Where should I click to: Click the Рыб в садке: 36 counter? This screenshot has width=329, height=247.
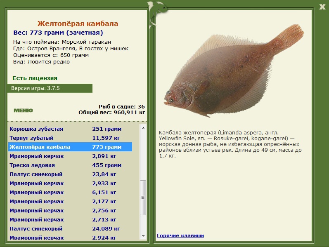point(122,106)
